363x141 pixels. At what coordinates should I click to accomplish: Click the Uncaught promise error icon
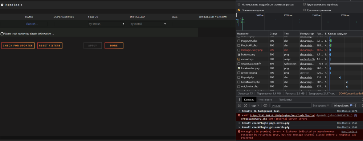tap(239, 132)
